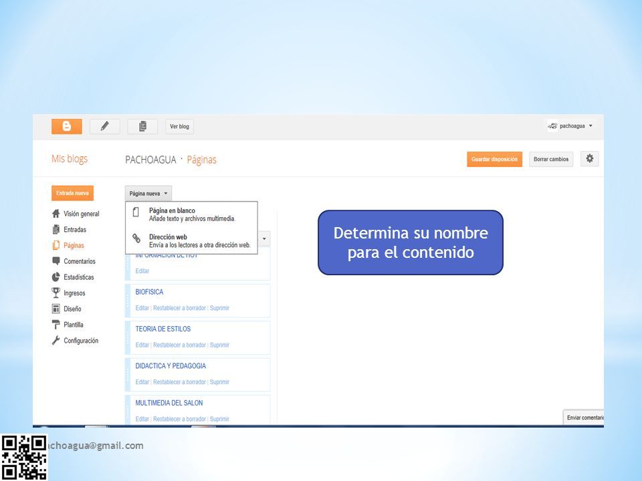Click the home icon beside Visión general

point(56,214)
